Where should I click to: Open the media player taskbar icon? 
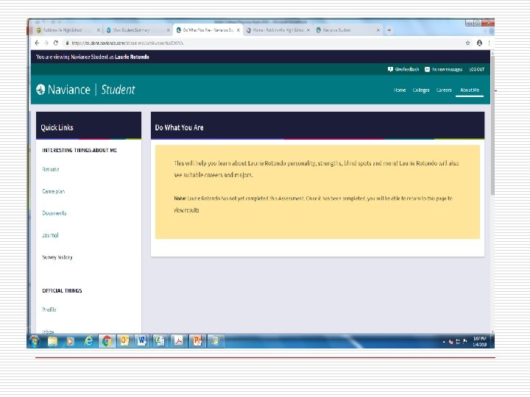71,341
